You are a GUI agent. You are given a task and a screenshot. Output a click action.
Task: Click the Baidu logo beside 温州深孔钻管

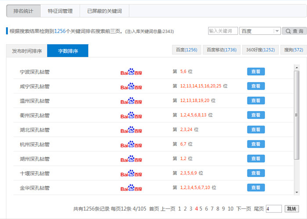pos(131,101)
